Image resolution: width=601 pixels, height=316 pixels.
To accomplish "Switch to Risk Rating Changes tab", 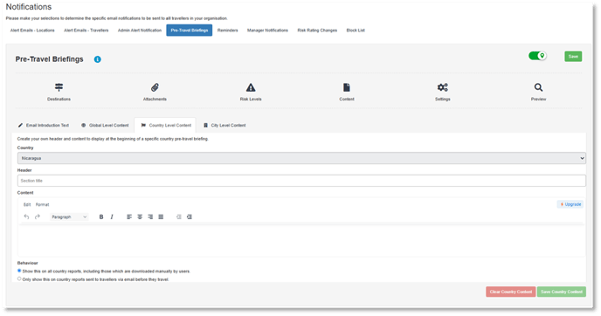I will (317, 31).
